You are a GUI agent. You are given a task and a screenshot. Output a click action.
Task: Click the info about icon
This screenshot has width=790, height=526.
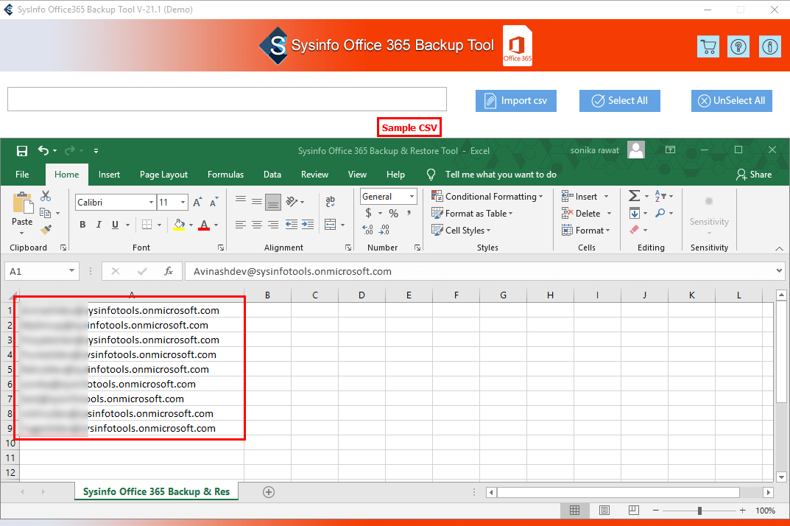point(770,46)
